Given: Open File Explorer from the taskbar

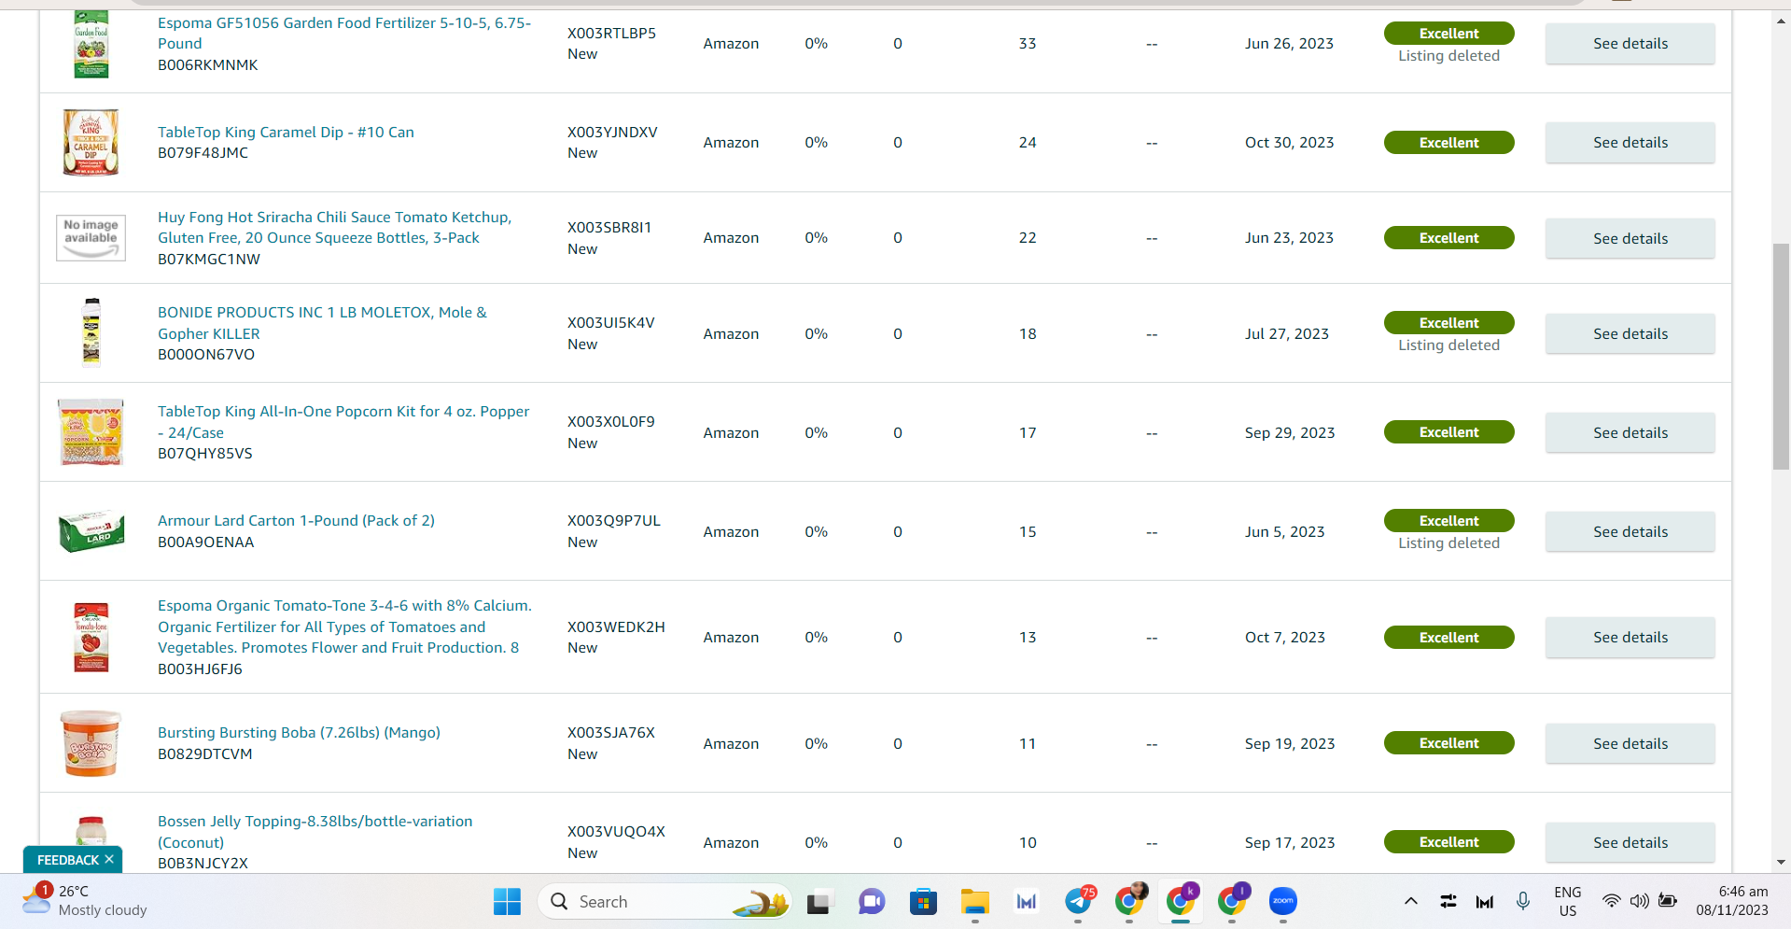Looking at the screenshot, I should [x=974, y=901].
